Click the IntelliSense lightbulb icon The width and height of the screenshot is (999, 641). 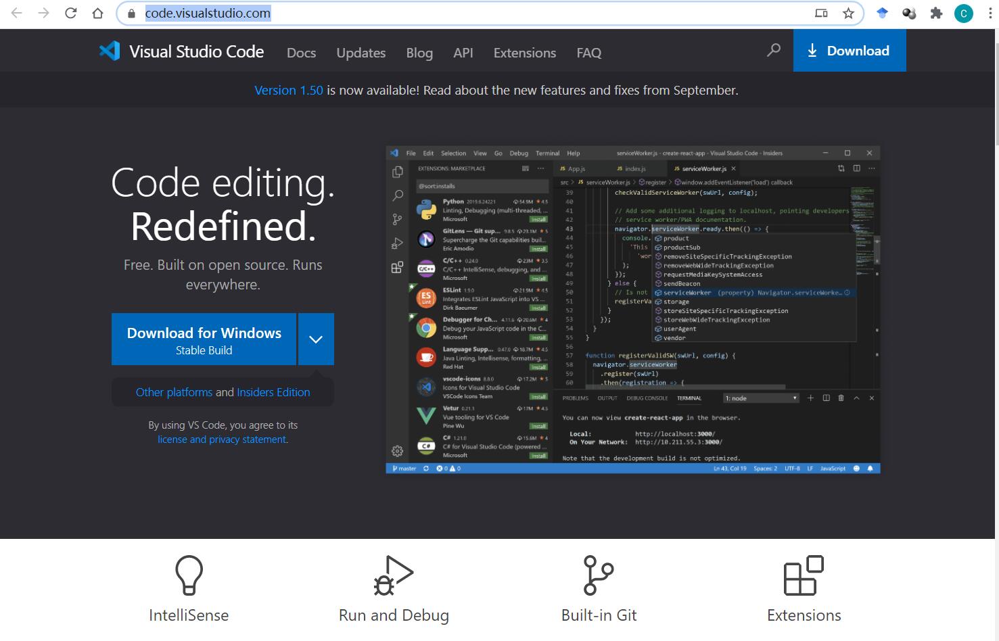[x=189, y=575]
